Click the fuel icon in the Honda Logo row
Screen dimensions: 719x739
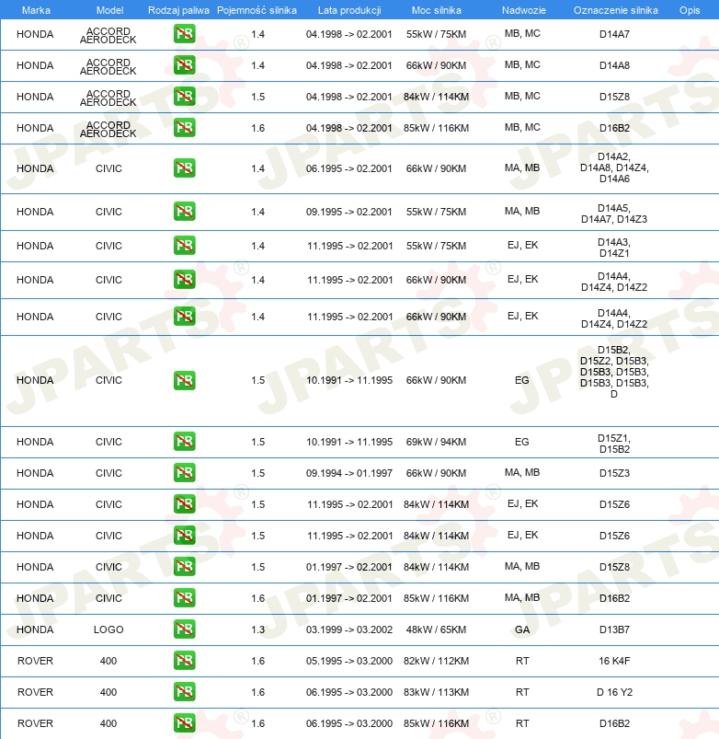(x=184, y=629)
